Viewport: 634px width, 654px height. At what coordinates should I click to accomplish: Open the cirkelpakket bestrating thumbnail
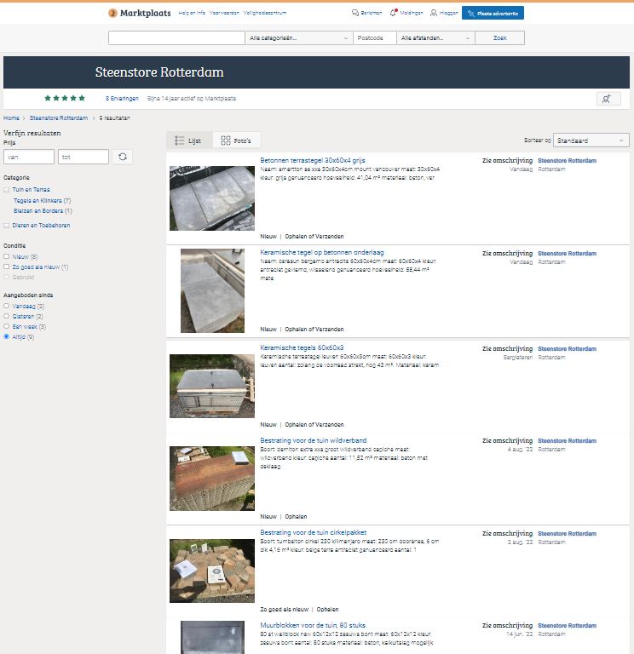[212, 571]
